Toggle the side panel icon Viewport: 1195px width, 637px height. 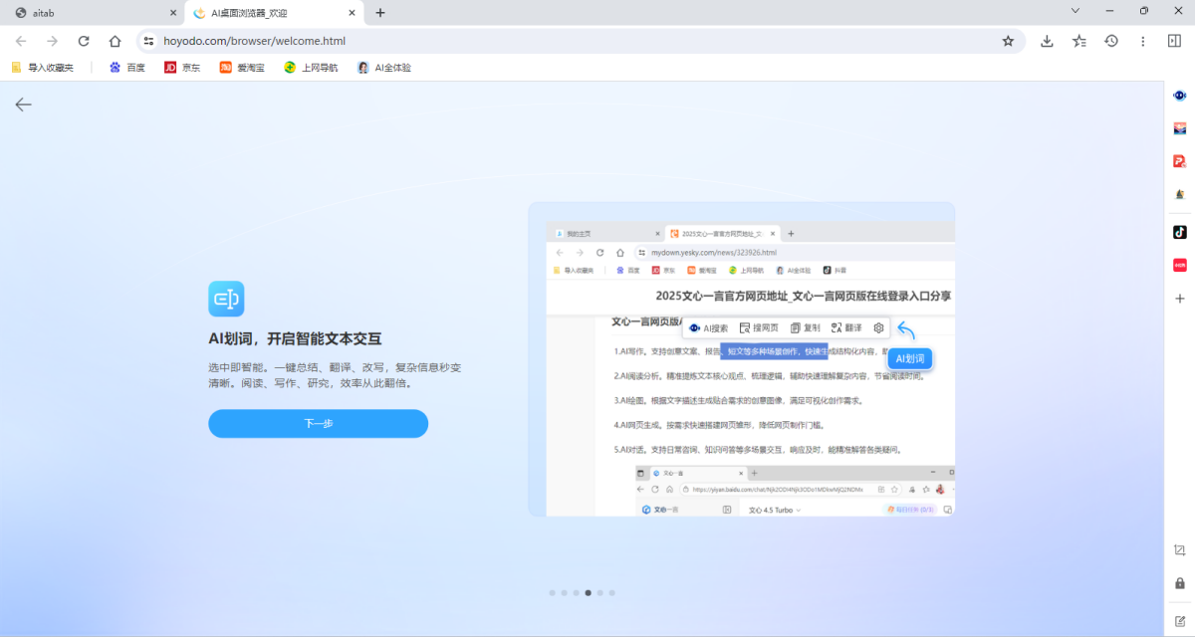coord(1174,41)
